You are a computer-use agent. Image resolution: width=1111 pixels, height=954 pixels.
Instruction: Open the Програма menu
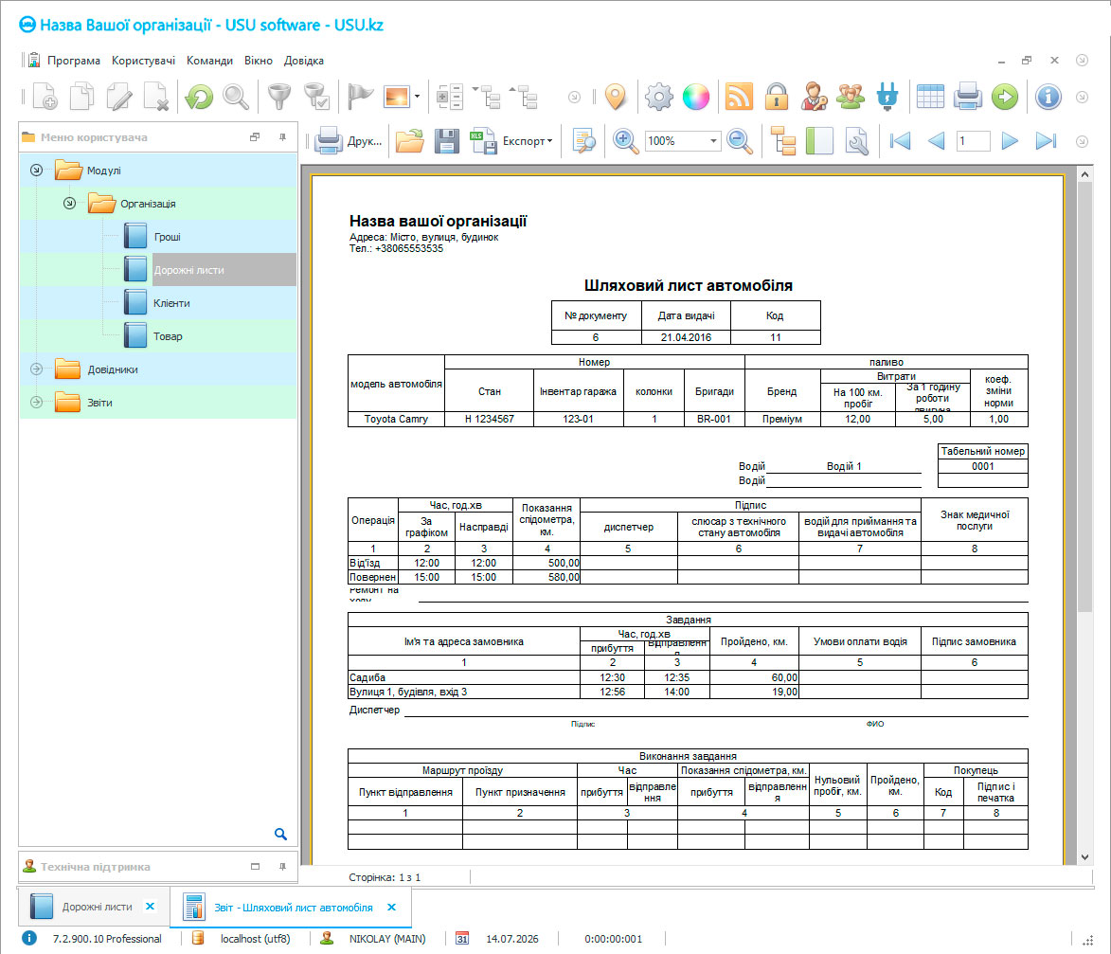tap(74, 61)
